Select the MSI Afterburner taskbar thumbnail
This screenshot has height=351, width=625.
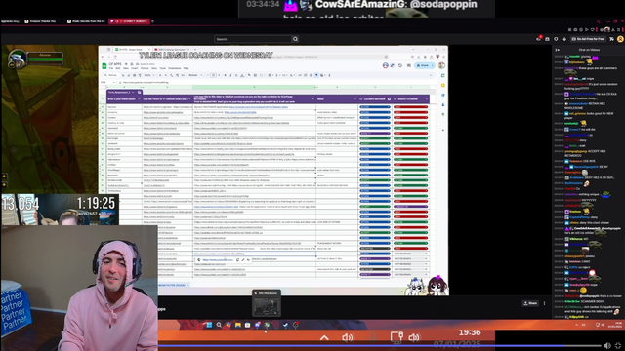(267, 303)
